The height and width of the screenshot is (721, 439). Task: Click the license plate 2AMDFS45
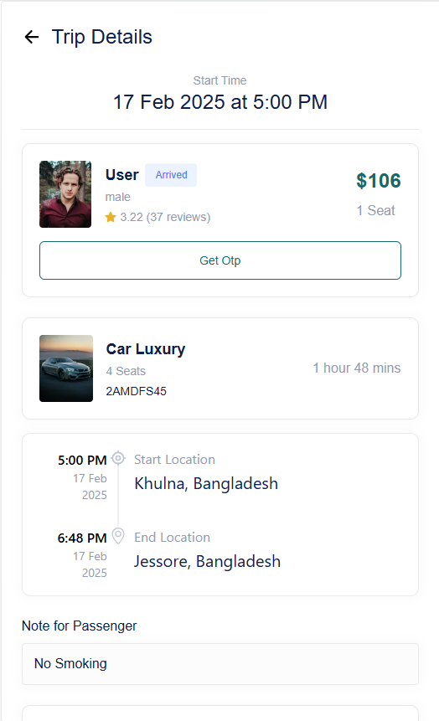coord(137,391)
